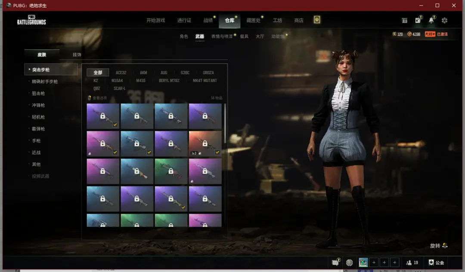465x272 pixels.
Task: Click the BATTLEGROUNDS logo
Action: [31, 20]
